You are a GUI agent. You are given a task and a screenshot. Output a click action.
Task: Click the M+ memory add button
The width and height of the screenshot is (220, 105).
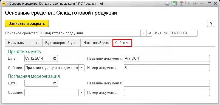coord(195,4)
